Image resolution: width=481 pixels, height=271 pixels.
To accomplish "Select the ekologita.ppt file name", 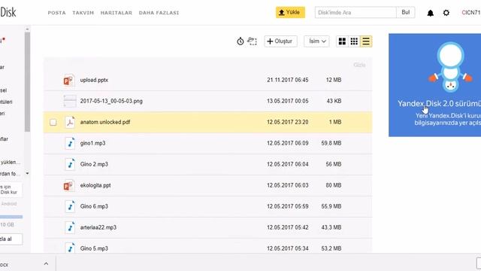I will pos(95,185).
